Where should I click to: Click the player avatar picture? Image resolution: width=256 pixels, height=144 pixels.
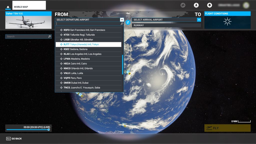pos(246,5)
